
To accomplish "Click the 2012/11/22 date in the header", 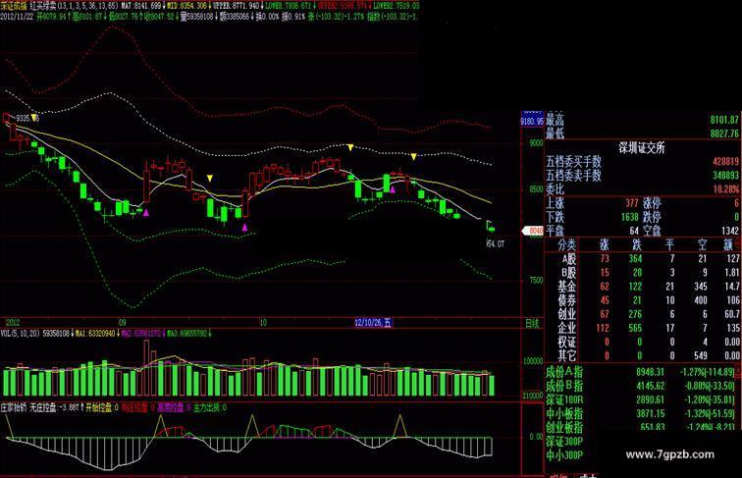I will click(x=17, y=16).
